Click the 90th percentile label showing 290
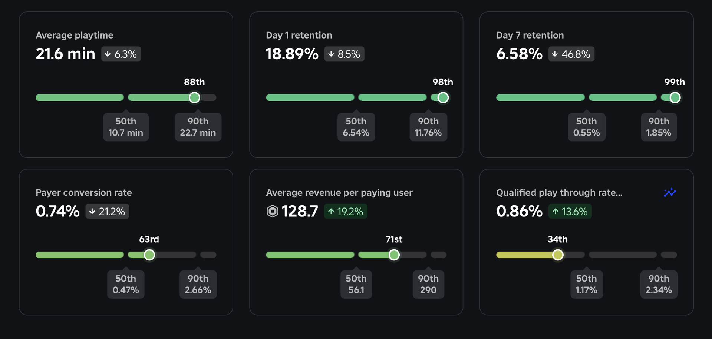This screenshot has height=339, width=712. pyautogui.click(x=428, y=284)
